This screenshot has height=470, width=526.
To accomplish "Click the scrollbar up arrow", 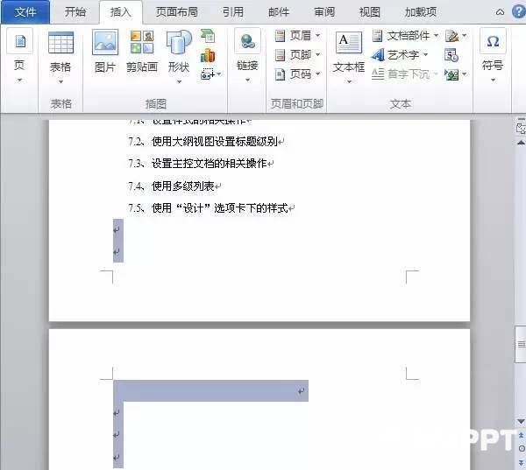I will point(521,143).
